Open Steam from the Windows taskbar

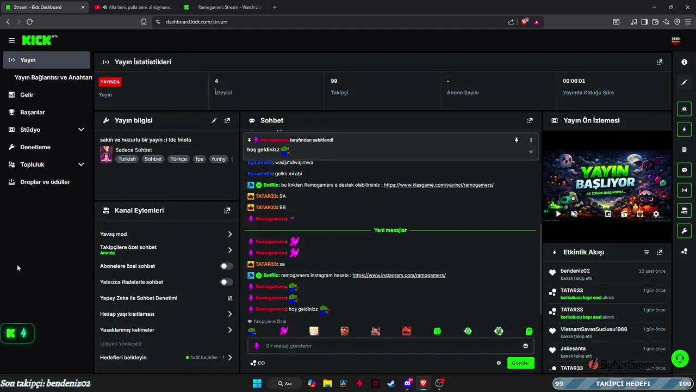click(391, 383)
